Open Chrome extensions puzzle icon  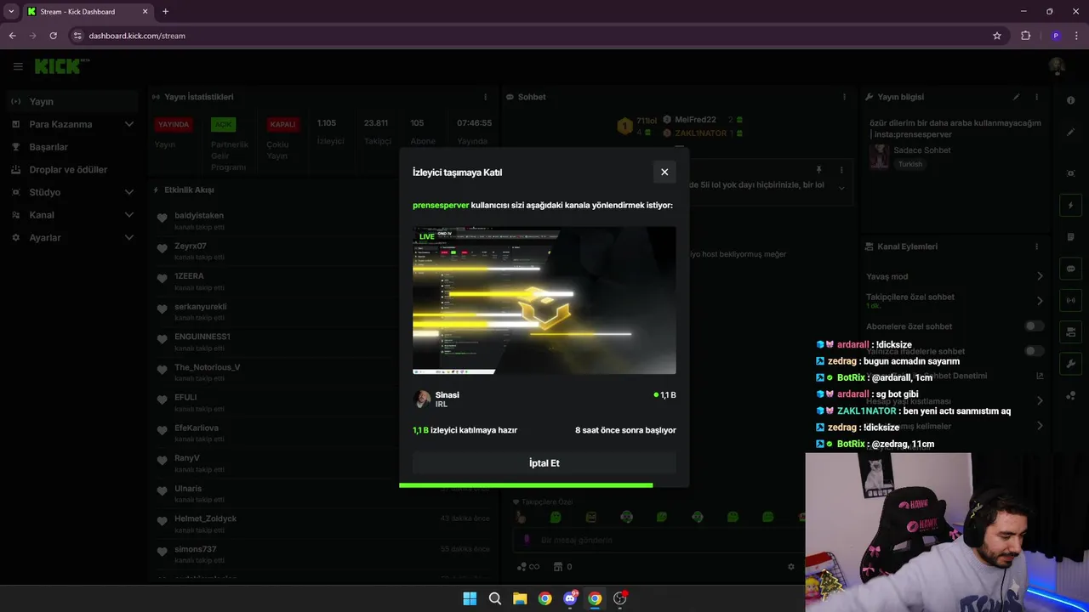[1025, 36]
